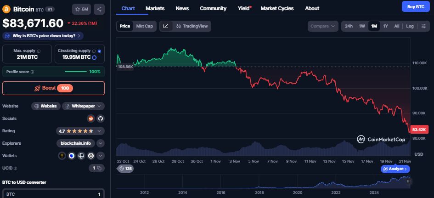Open Why is BTC's price down today
Image resolution: width=434 pixels, height=198 pixels.
click(x=43, y=36)
